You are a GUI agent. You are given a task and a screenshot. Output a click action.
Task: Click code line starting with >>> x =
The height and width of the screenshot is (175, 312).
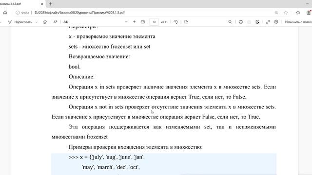click(x=107, y=157)
